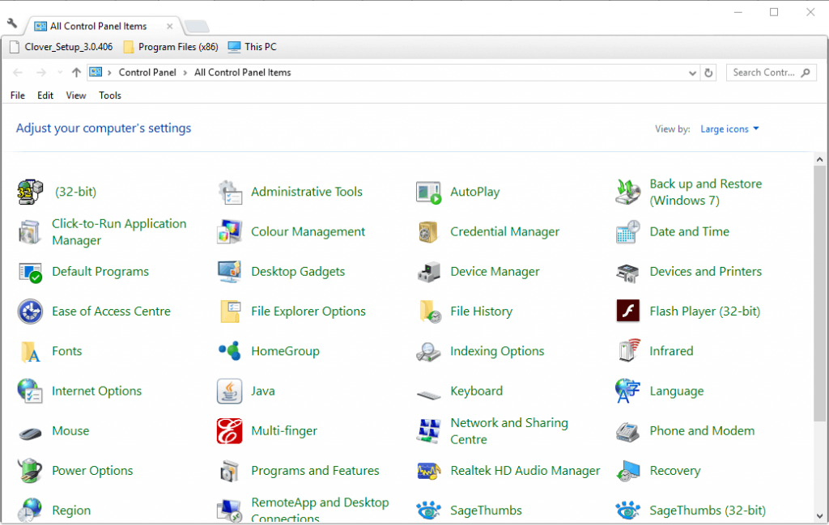Click the HomeGroup icon
This screenshot has width=829, height=525.
(230, 351)
